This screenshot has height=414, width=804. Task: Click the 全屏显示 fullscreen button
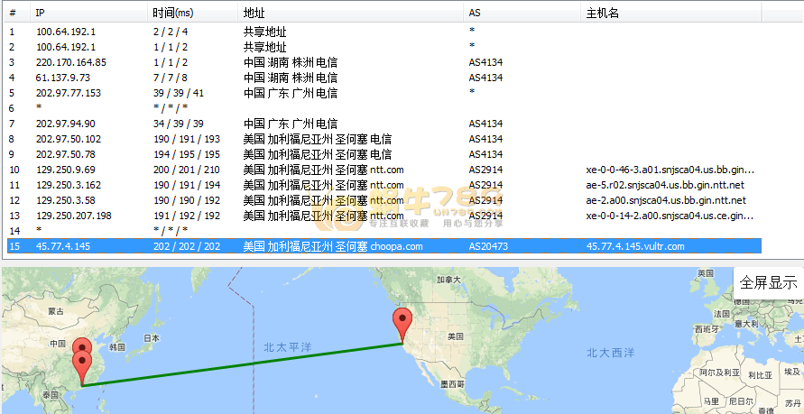pyautogui.click(x=768, y=282)
